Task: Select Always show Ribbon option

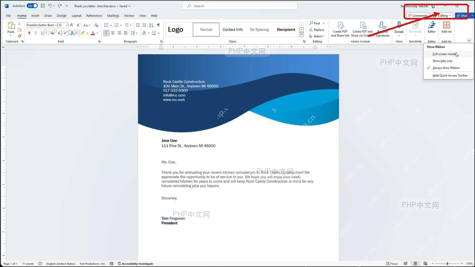Action: 446,68
